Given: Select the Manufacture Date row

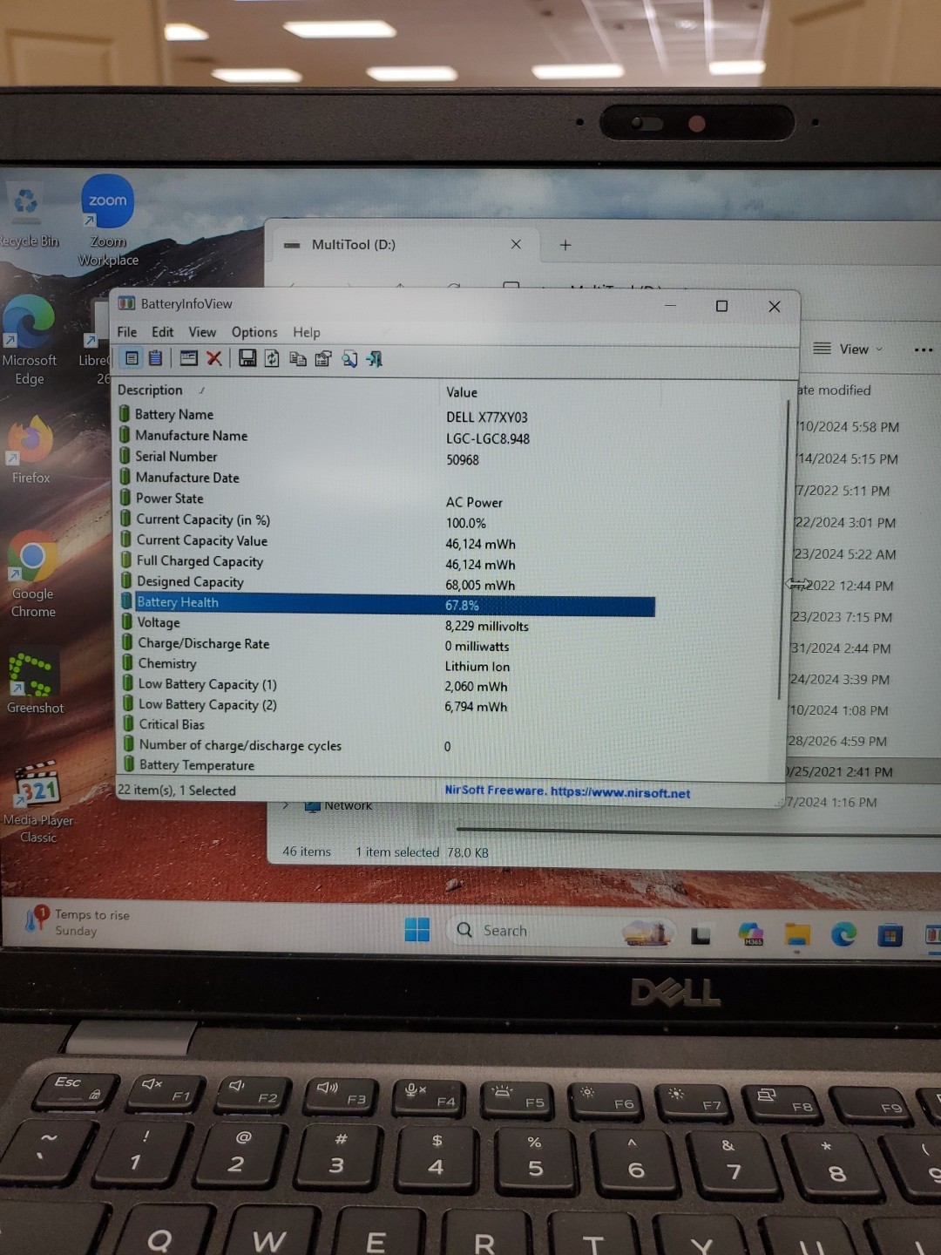Looking at the screenshot, I should tap(388, 478).
